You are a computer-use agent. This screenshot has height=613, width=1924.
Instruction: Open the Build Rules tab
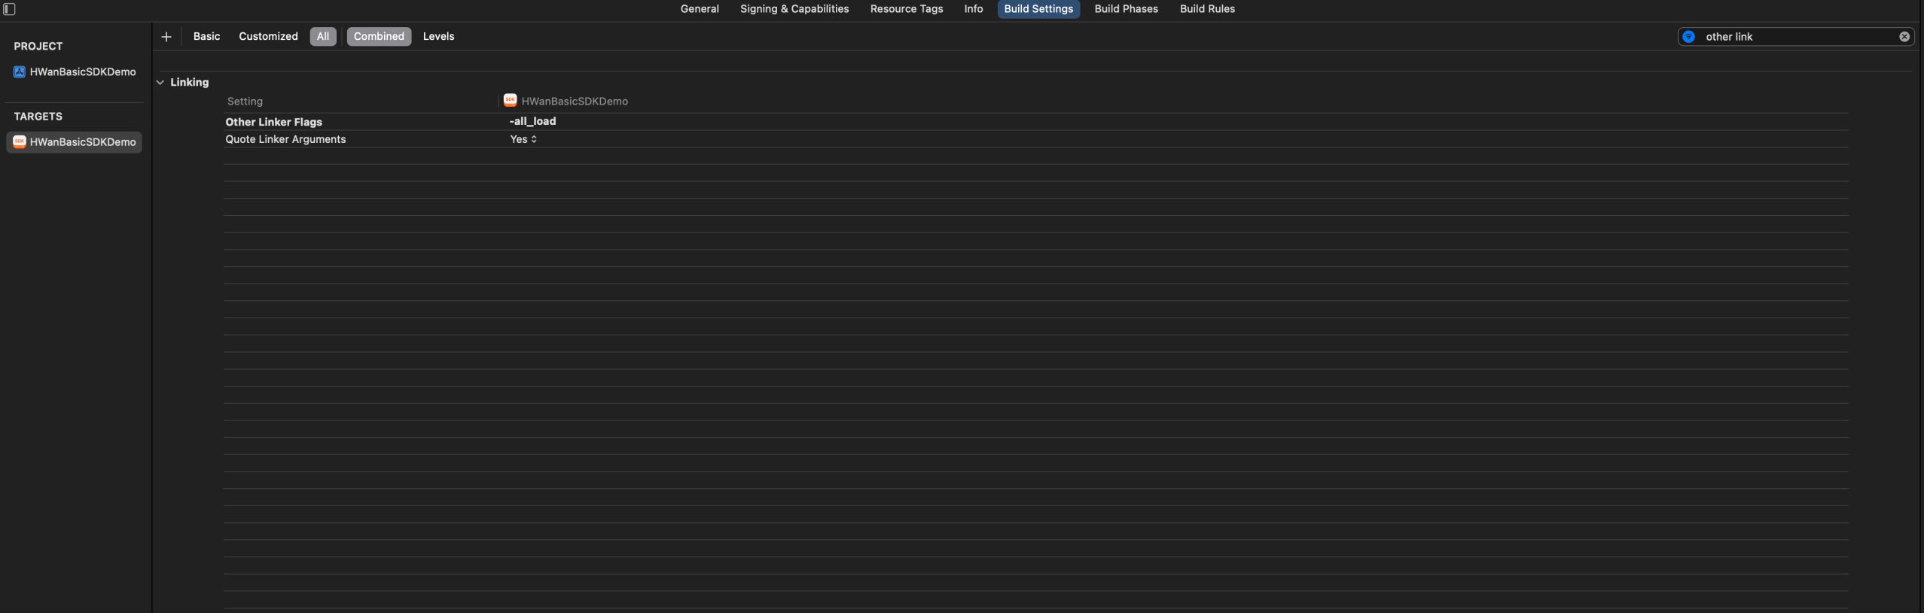coord(1207,9)
